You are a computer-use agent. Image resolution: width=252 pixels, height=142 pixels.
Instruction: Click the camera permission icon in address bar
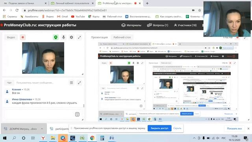click(193, 10)
